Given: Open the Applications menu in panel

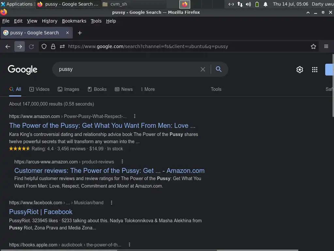Looking at the screenshot, I should click(18, 4).
